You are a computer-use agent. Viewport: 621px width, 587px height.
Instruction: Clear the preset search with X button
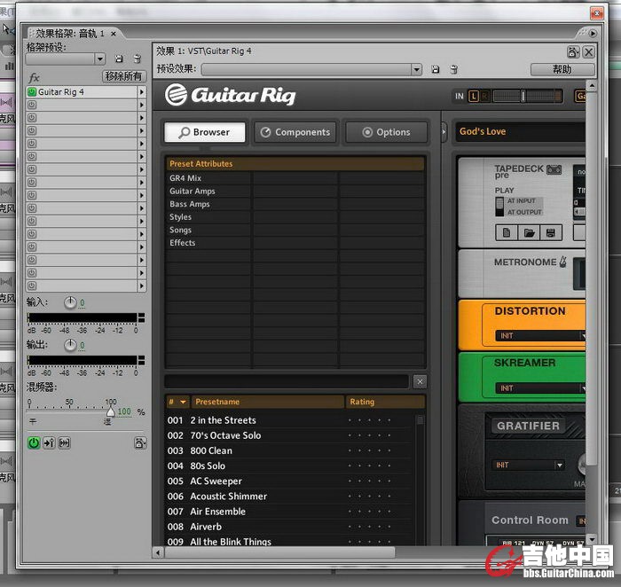point(420,381)
